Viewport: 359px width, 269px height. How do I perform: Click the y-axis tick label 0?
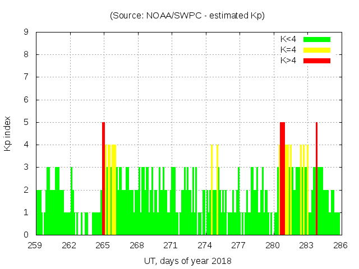tap(26, 235)
